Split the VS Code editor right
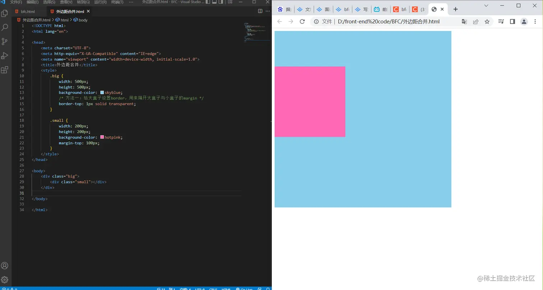The height and width of the screenshot is (290, 543). point(260,11)
